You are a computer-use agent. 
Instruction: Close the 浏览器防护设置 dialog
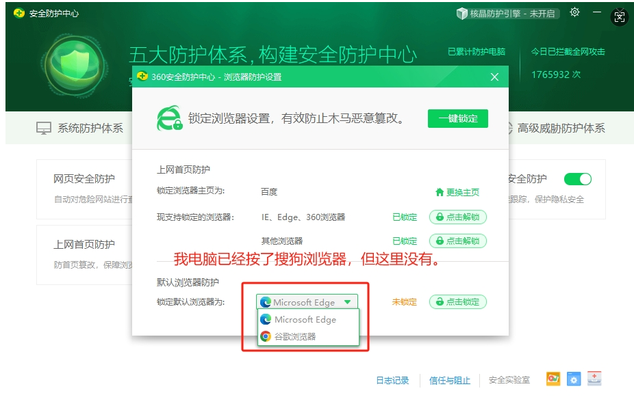494,77
